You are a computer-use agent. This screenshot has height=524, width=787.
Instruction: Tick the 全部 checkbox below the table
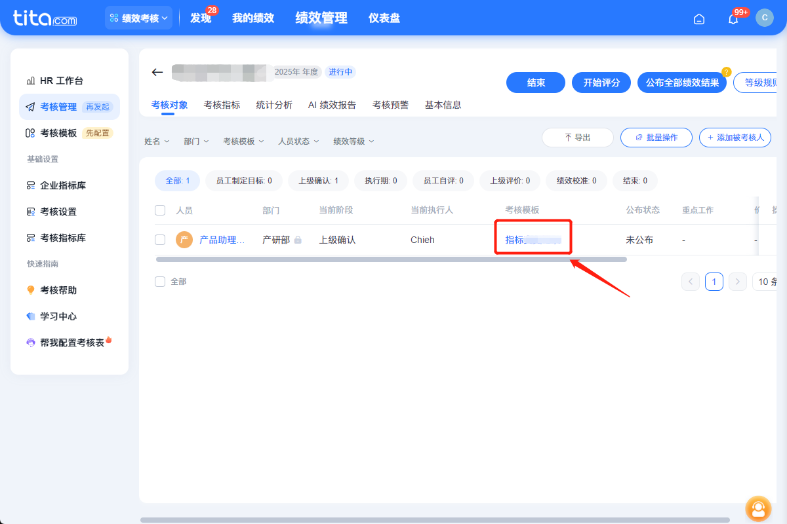point(160,280)
